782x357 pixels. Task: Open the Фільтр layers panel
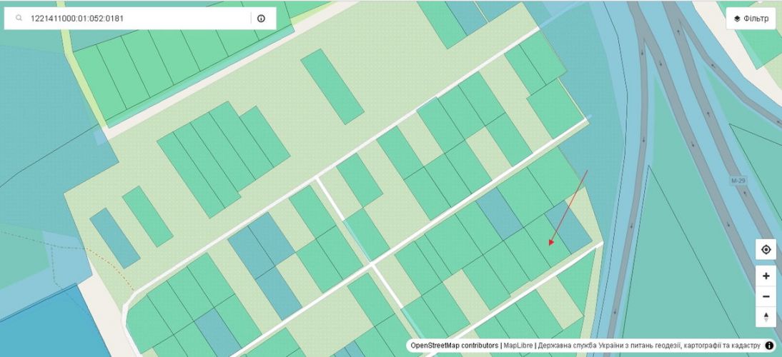[751, 19]
